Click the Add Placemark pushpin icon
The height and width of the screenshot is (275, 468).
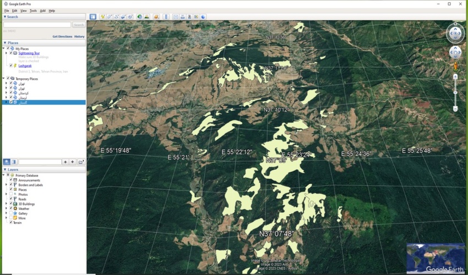point(102,17)
